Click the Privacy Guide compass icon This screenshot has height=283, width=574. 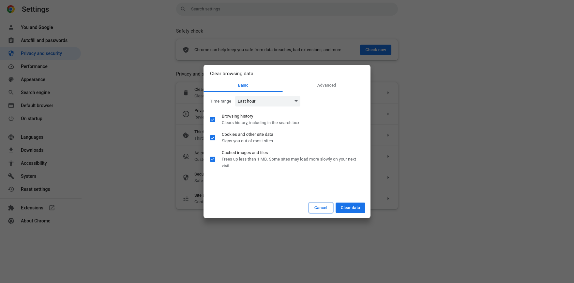(x=186, y=114)
